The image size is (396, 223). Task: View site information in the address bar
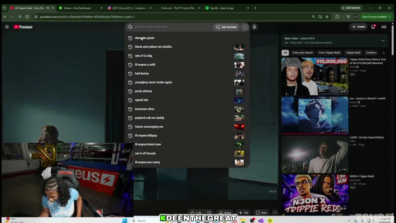[x=36, y=17]
